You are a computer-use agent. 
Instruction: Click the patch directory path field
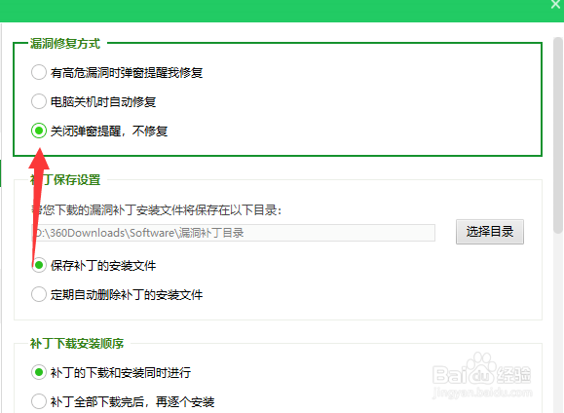coord(233,233)
